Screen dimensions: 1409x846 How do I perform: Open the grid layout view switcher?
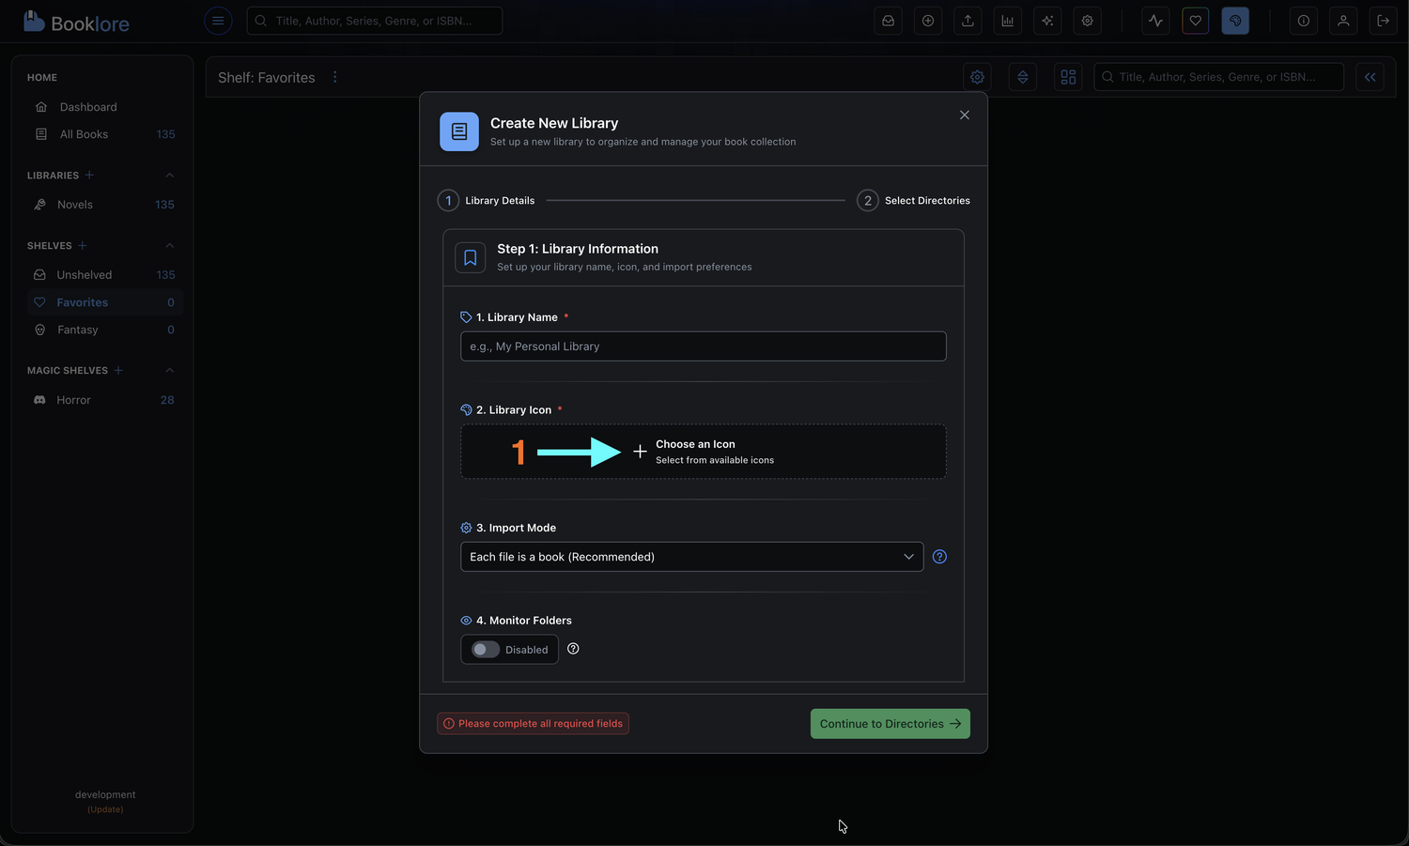1067,77
